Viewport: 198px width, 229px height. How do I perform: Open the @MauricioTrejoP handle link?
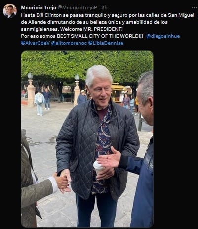pos(78,8)
